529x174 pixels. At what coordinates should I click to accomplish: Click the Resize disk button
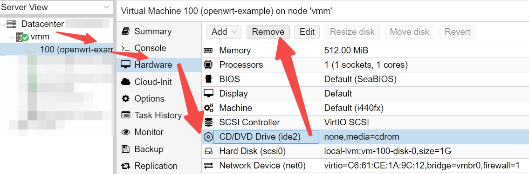coord(352,32)
